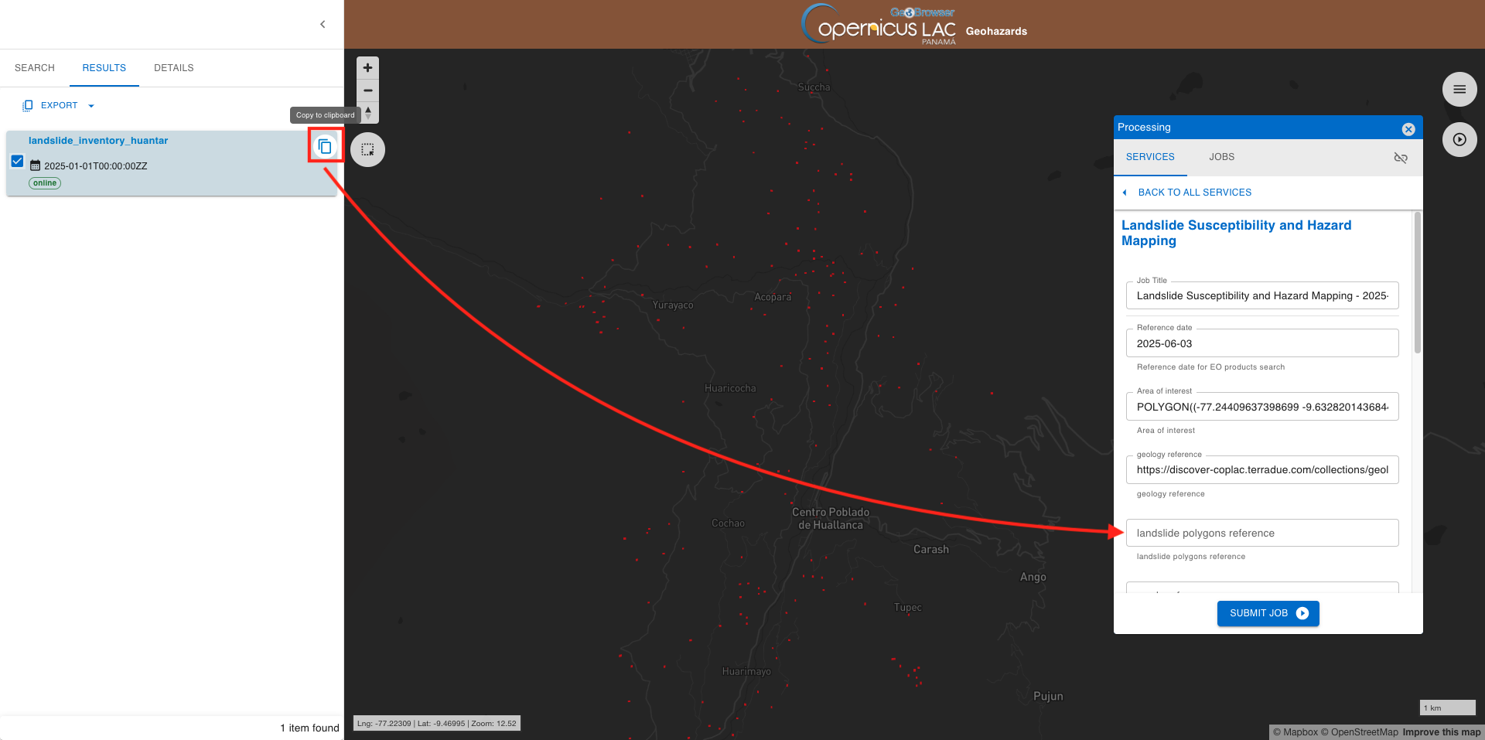
Task: Reset map bearing with compass button
Action: [x=368, y=113]
